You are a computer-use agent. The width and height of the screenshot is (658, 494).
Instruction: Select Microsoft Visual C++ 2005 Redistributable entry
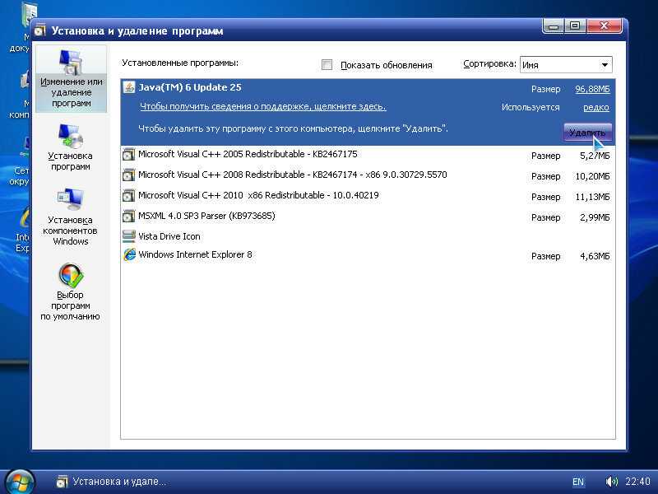[x=368, y=155]
